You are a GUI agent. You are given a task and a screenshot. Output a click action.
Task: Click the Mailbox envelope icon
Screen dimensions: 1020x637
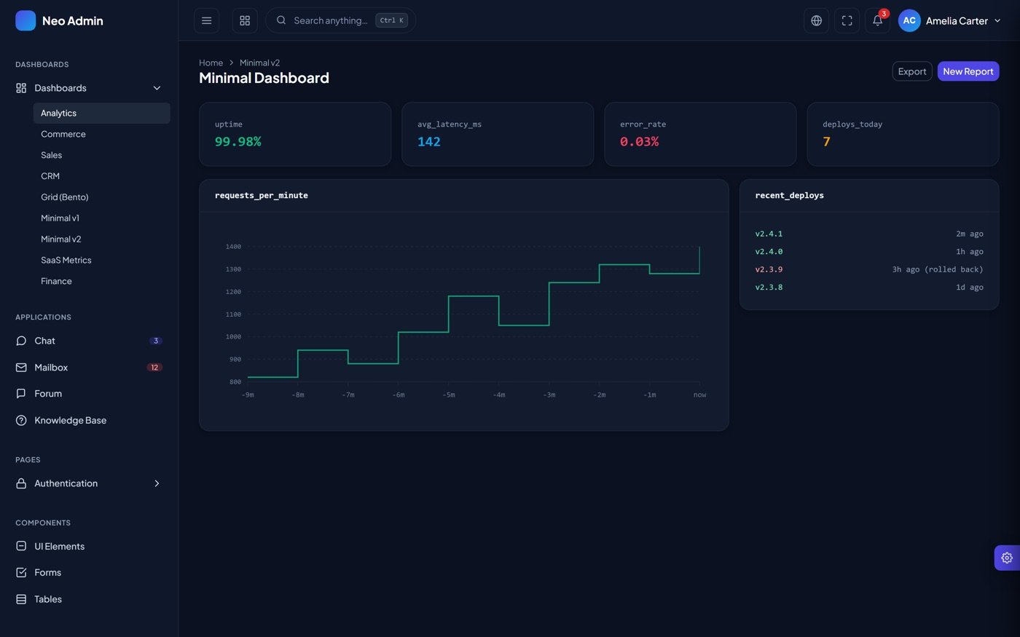click(x=21, y=368)
